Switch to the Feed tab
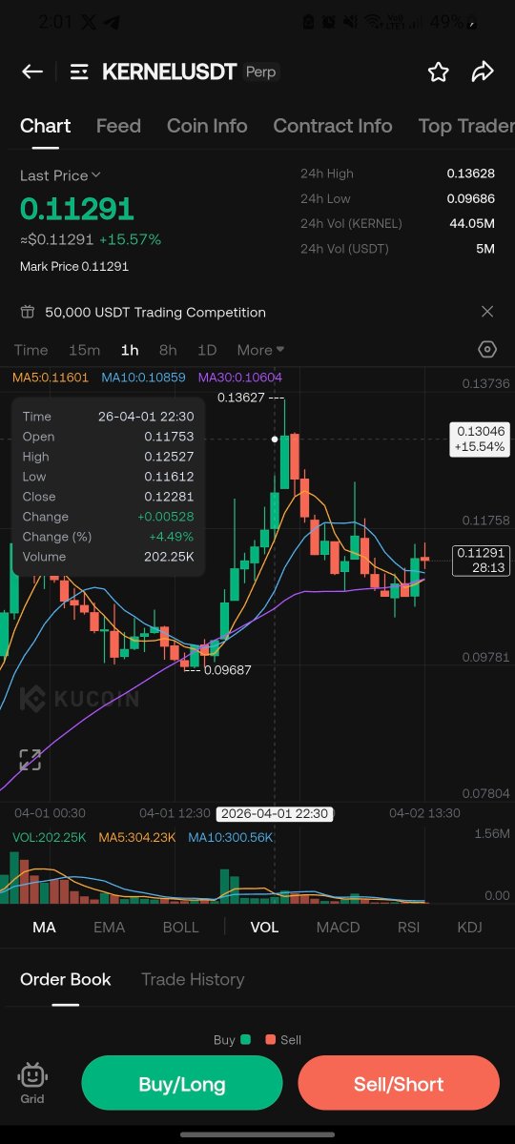The height and width of the screenshot is (1144, 515). point(118,126)
